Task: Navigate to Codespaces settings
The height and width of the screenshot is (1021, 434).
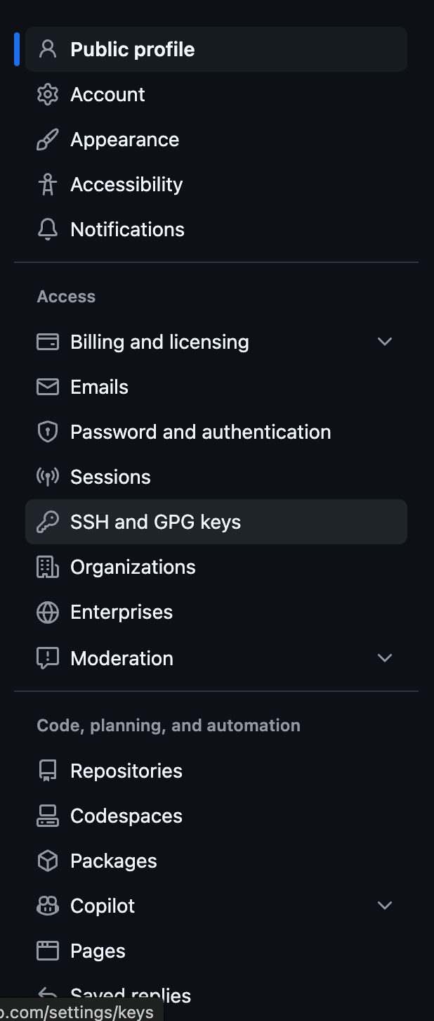Action: tap(126, 816)
